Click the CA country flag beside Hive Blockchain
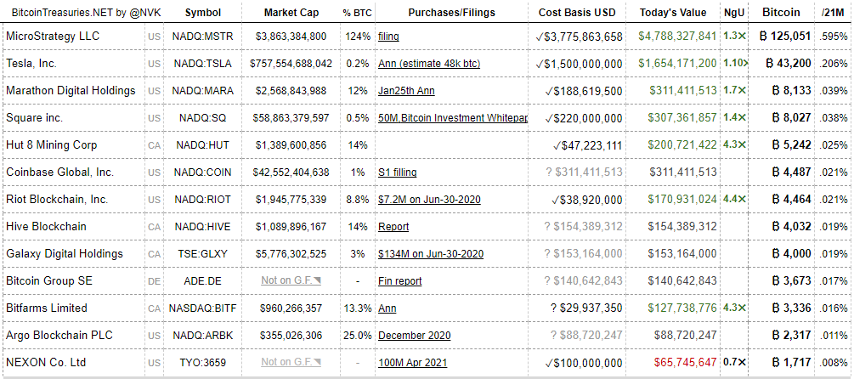The height and width of the screenshot is (379, 854). pyautogui.click(x=154, y=227)
